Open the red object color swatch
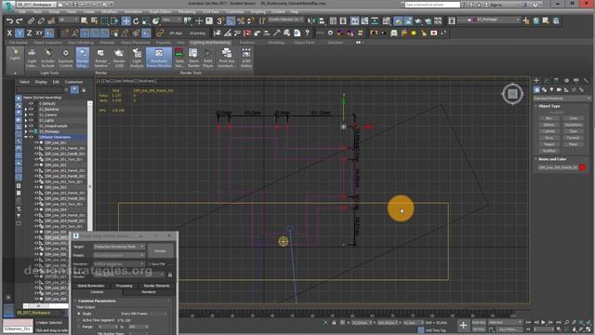The width and height of the screenshot is (595, 335). (583, 167)
